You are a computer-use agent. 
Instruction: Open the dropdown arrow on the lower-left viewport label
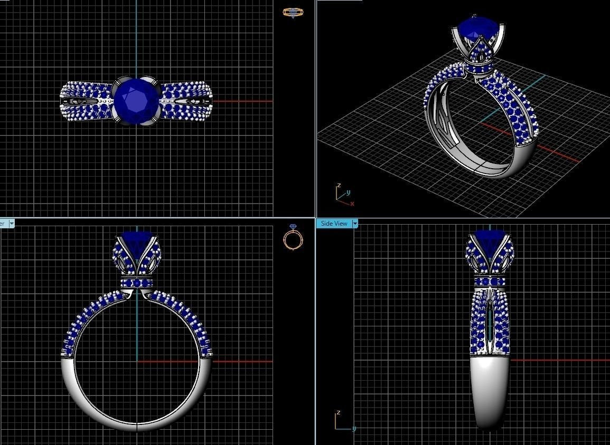click(x=12, y=223)
